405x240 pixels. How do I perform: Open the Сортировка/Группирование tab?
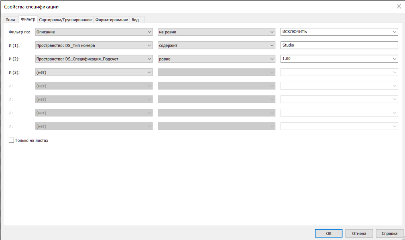[65, 20]
